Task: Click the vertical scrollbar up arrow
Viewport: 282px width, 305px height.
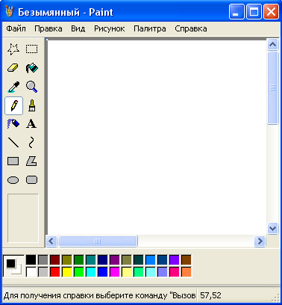Action: [x=272, y=45]
